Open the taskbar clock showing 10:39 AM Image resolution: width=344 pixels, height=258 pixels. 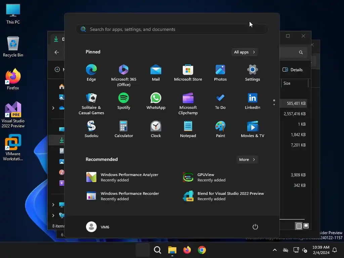click(321, 250)
